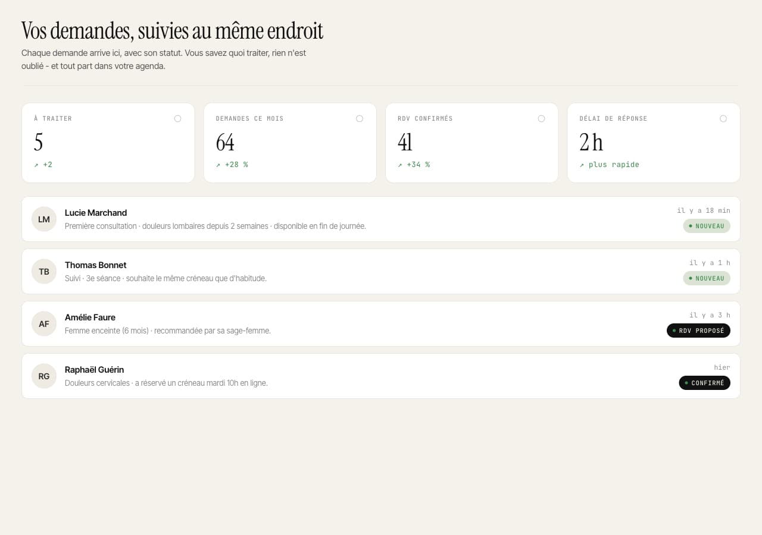Click the circle icon on RDV CONFIRMÉS card
Image resolution: width=762 pixels, height=535 pixels.
(541, 119)
